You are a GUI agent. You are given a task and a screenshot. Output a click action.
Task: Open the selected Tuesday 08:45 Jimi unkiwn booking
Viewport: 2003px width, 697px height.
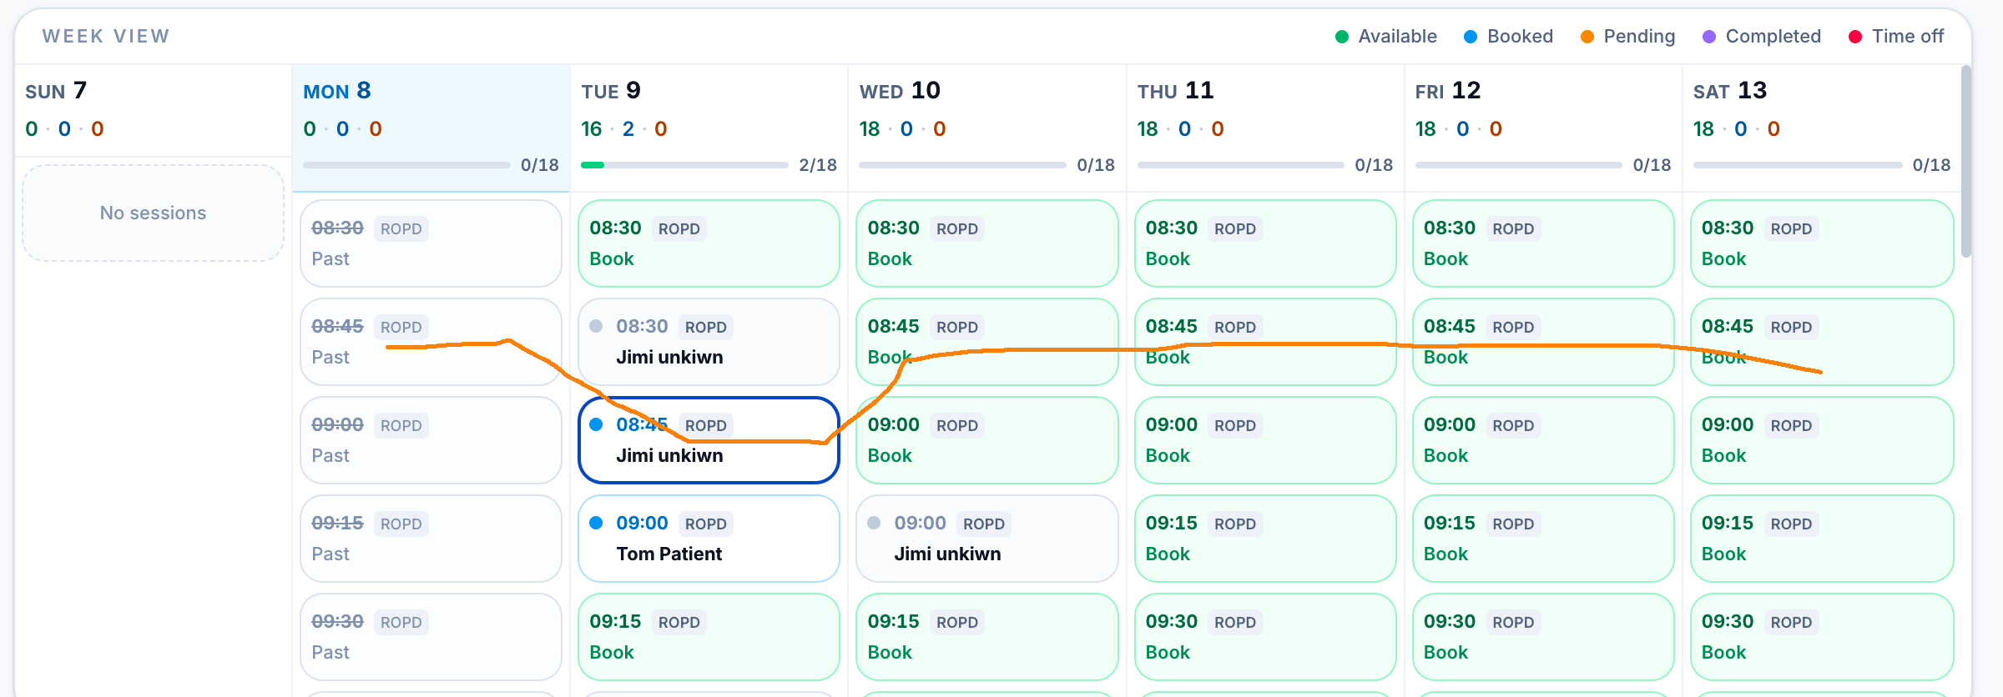point(709,440)
